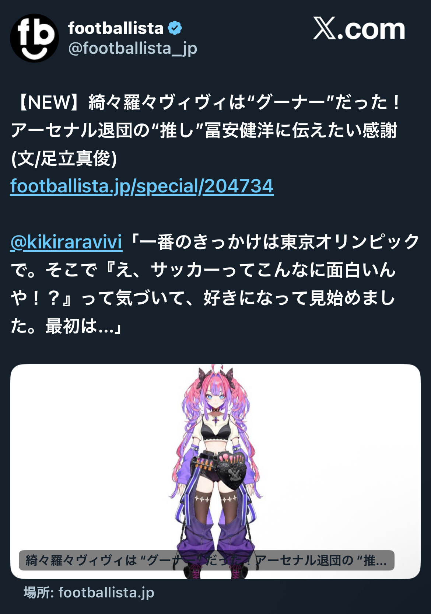431x614 pixels.
Task: Tap the X.com logo
Action: [x=359, y=28]
